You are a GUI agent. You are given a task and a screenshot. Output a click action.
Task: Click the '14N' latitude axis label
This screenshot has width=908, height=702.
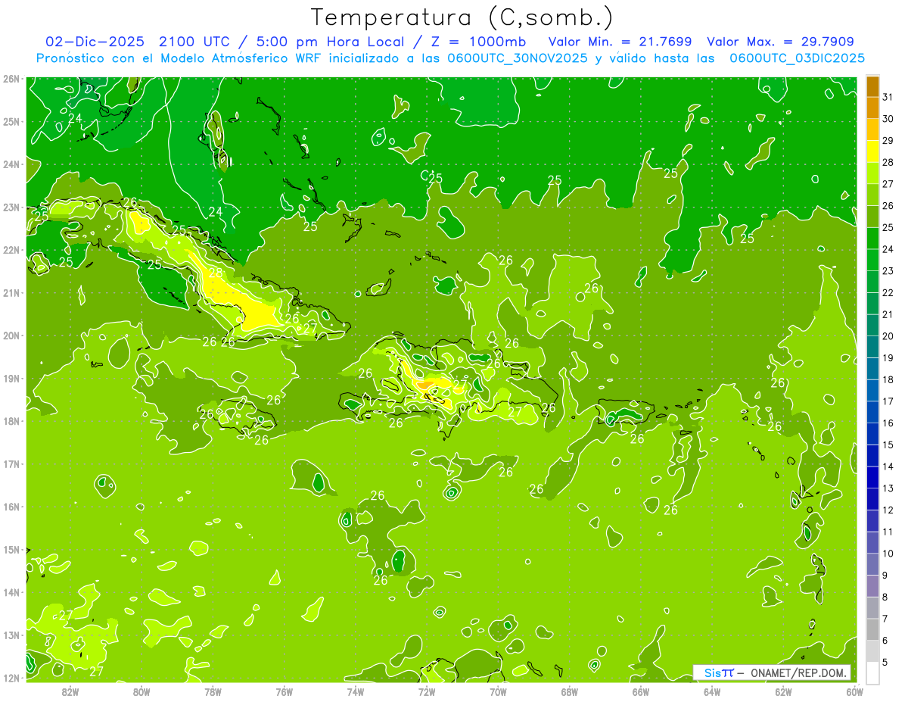[11, 592]
